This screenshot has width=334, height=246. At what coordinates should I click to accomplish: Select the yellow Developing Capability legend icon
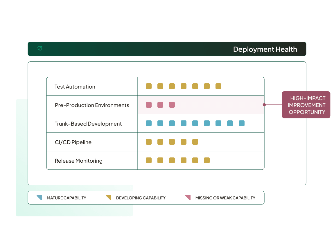coord(109,198)
